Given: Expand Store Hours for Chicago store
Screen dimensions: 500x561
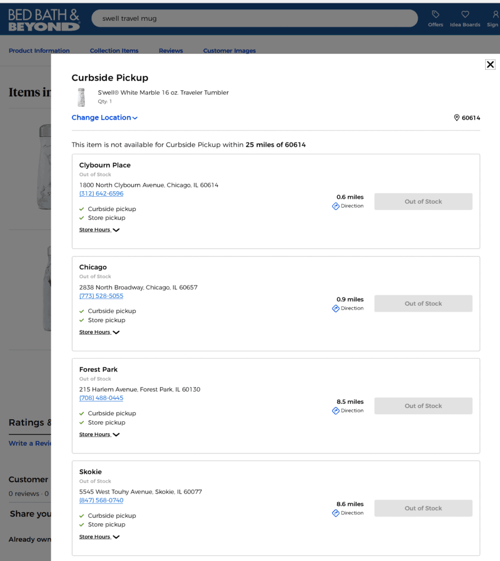Looking at the screenshot, I should pyautogui.click(x=99, y=332).
